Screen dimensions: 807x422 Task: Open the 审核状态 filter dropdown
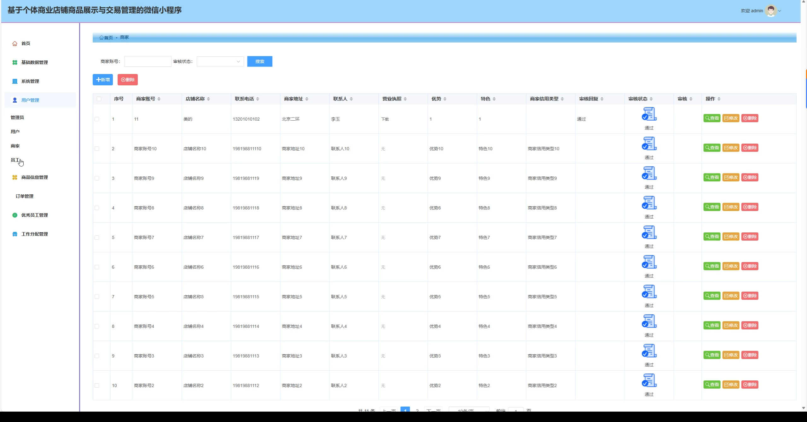click(x=220, y=61)
